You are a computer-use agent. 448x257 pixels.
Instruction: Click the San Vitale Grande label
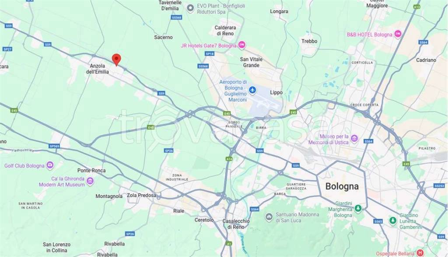(x=251, y=62)
